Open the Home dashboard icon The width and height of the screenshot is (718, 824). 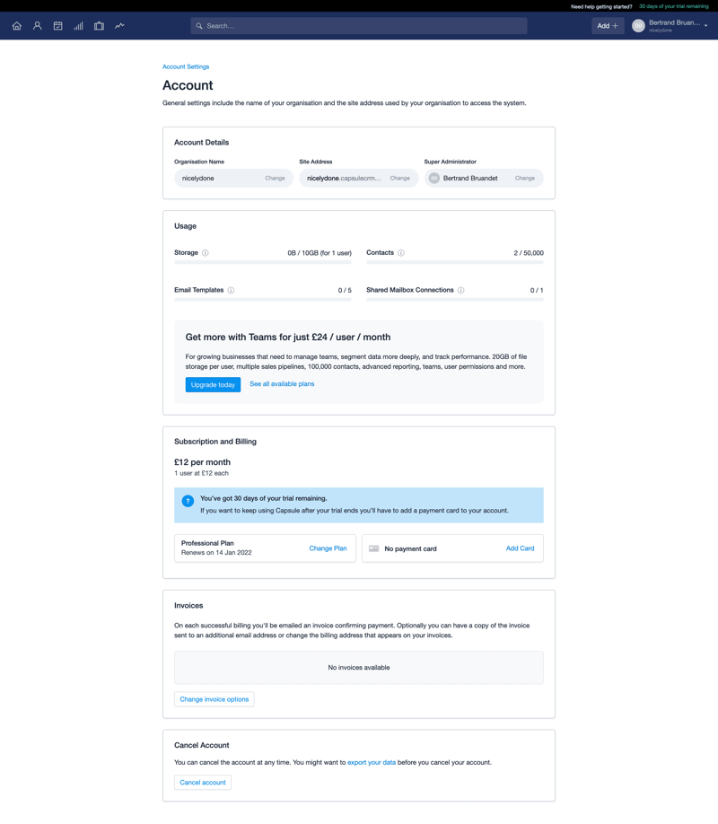coord(16,26)
